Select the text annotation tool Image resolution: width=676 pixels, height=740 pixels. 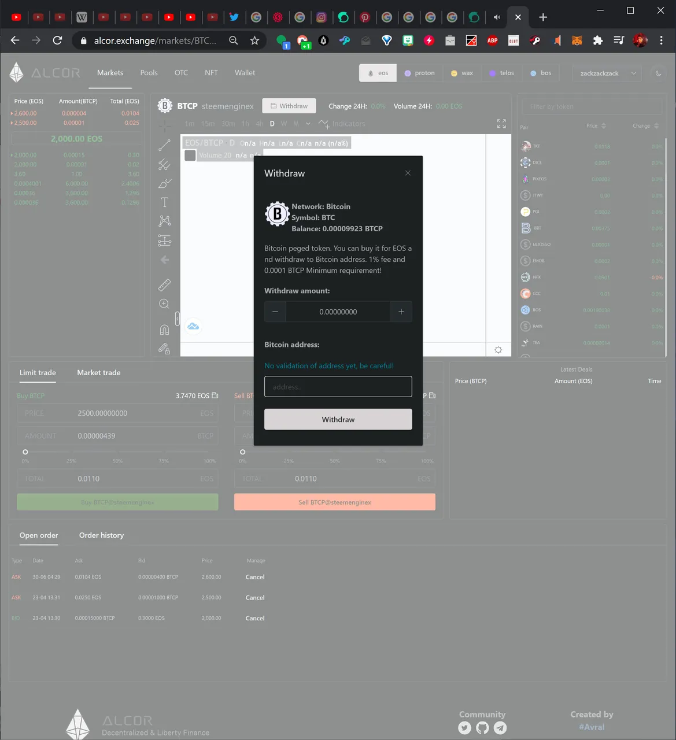(164, 202)
